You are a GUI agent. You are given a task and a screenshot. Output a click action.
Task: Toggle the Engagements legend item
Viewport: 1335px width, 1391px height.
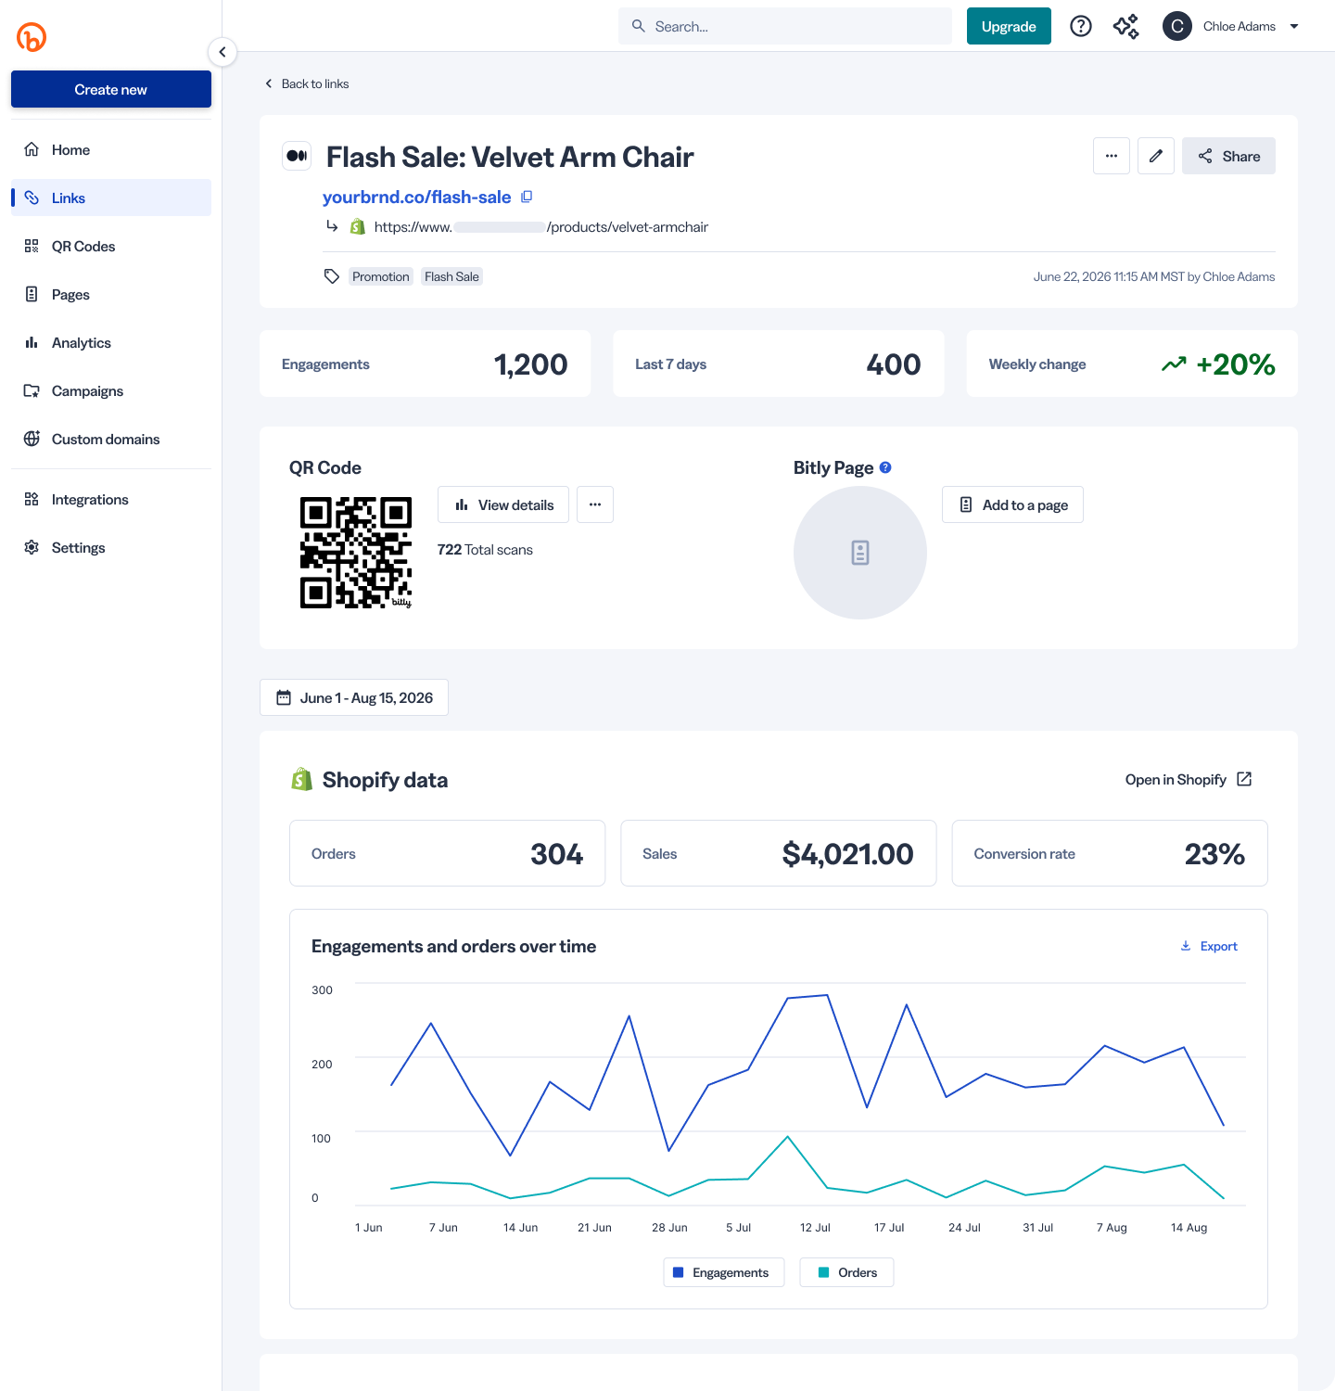coord(724,1272)
